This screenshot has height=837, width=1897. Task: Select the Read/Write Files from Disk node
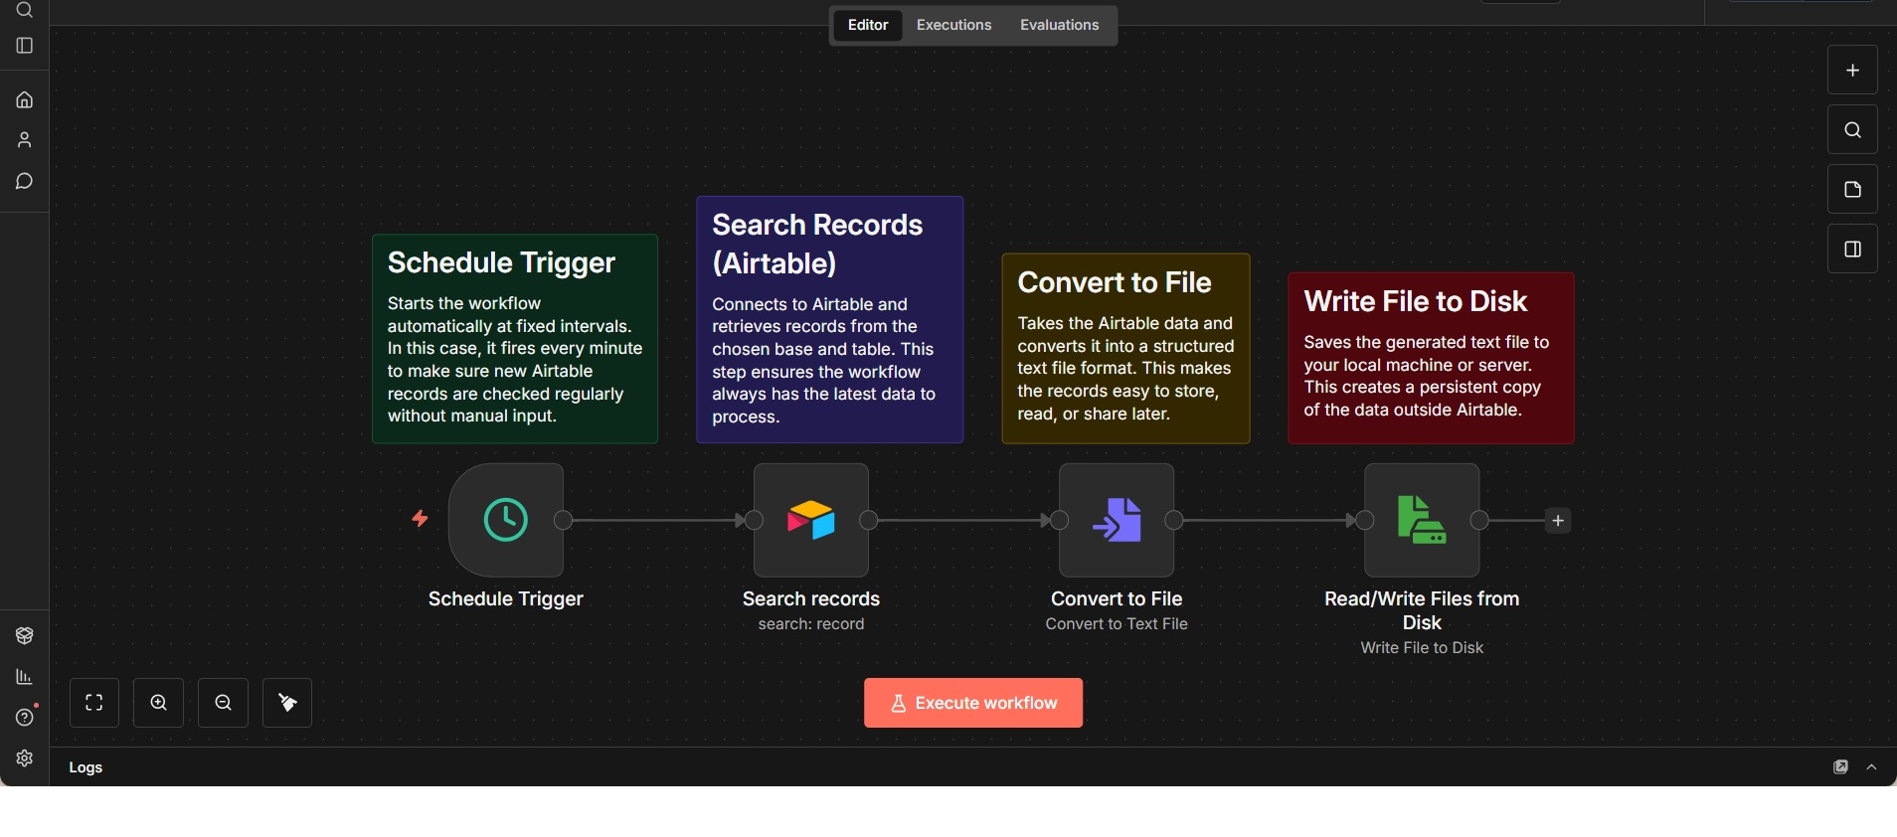click(x=1421, y=520)
